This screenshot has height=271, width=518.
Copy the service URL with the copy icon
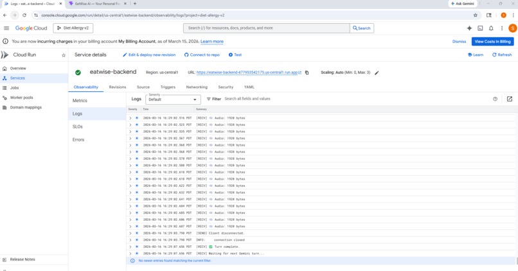tap(307, 73)
